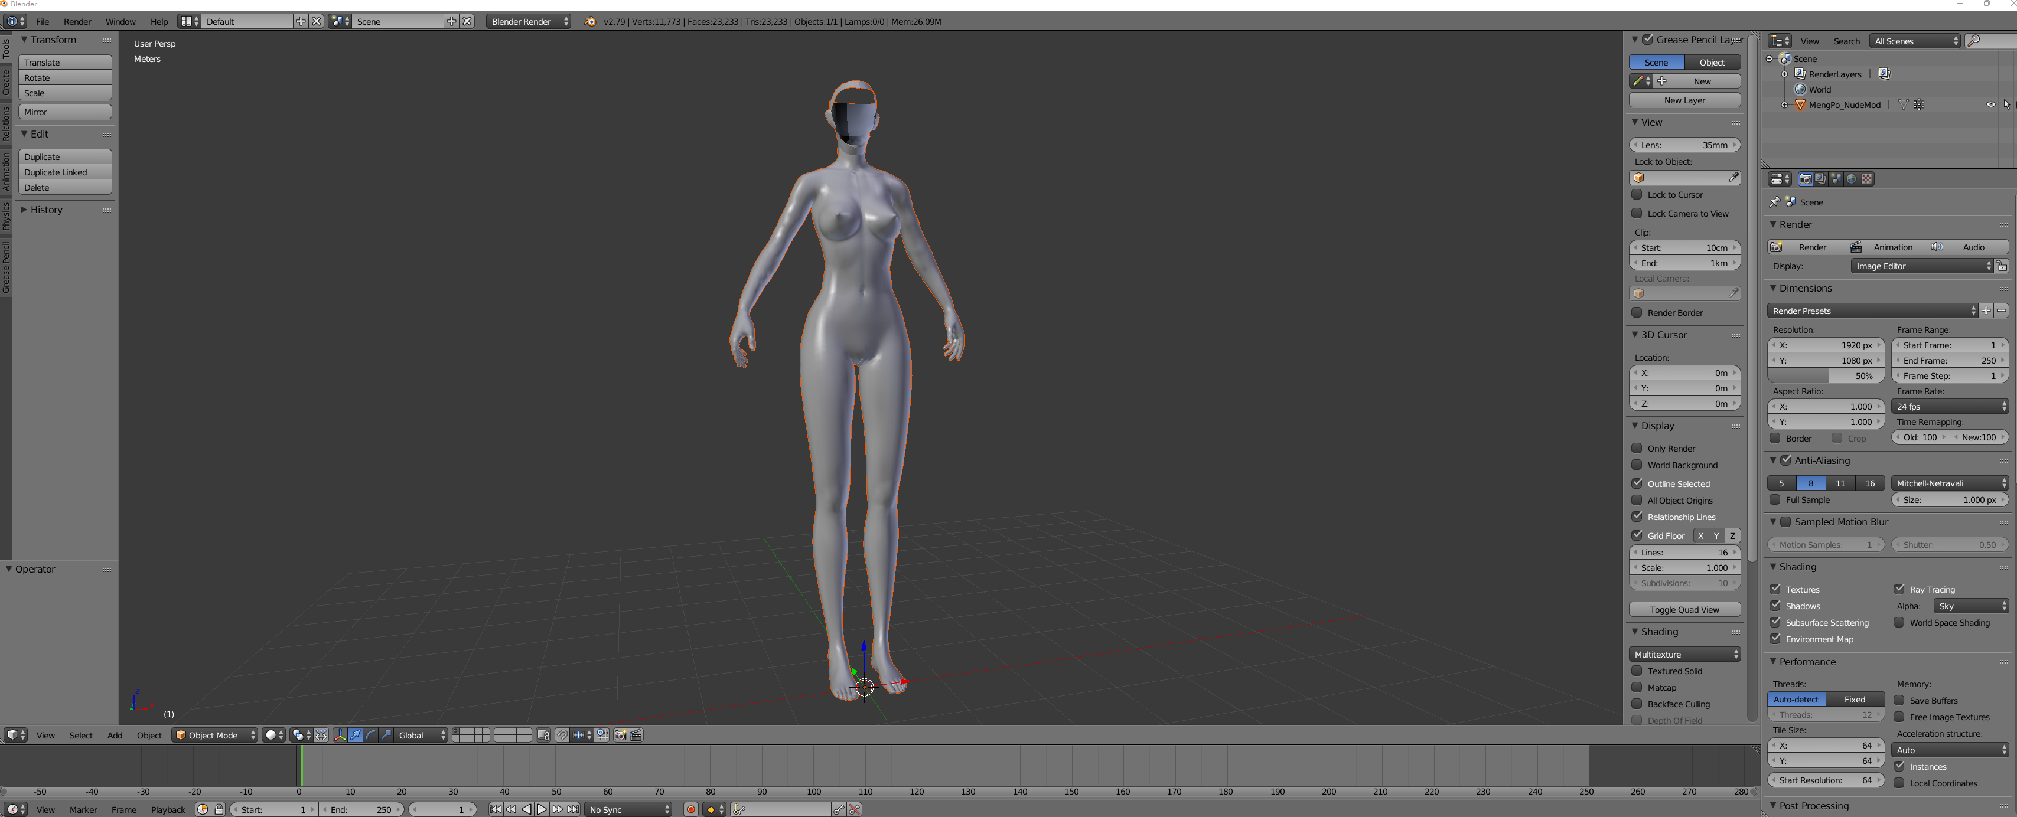Disable Outline Selected checkbox

pos(1637,483)
